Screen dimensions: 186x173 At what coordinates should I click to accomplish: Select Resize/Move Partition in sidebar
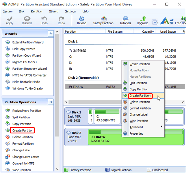23,111
